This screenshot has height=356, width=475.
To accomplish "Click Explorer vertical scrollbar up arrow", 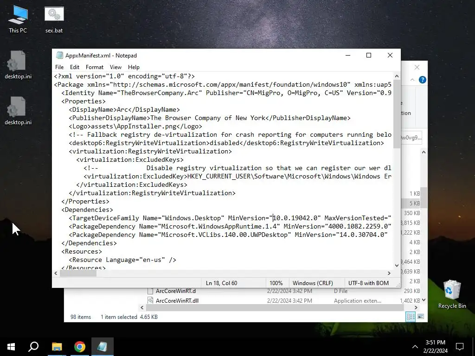I will coord(424,152).
